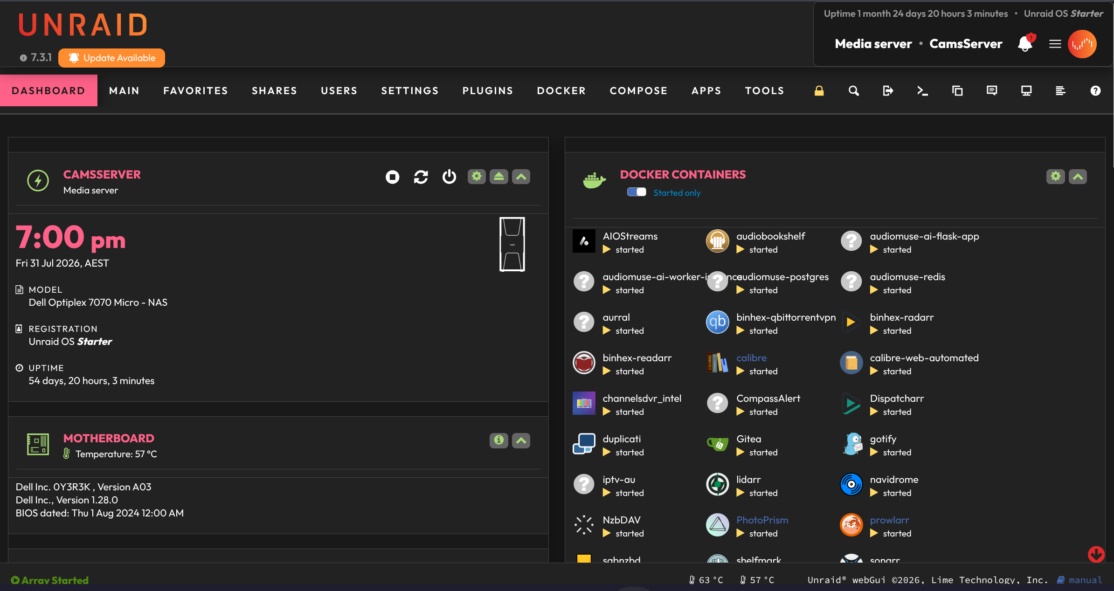Show the motherboard info icon

[x=499, y=440]
